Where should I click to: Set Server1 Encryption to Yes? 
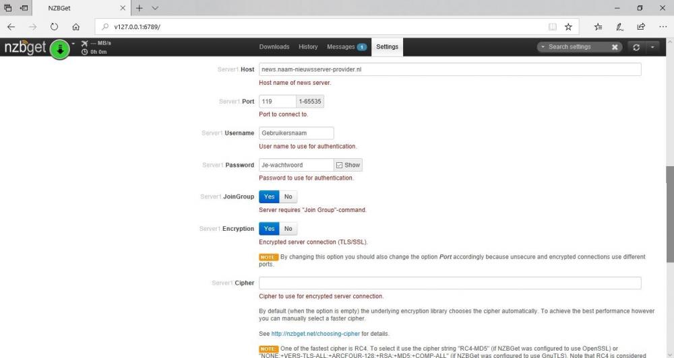[269, 229]
